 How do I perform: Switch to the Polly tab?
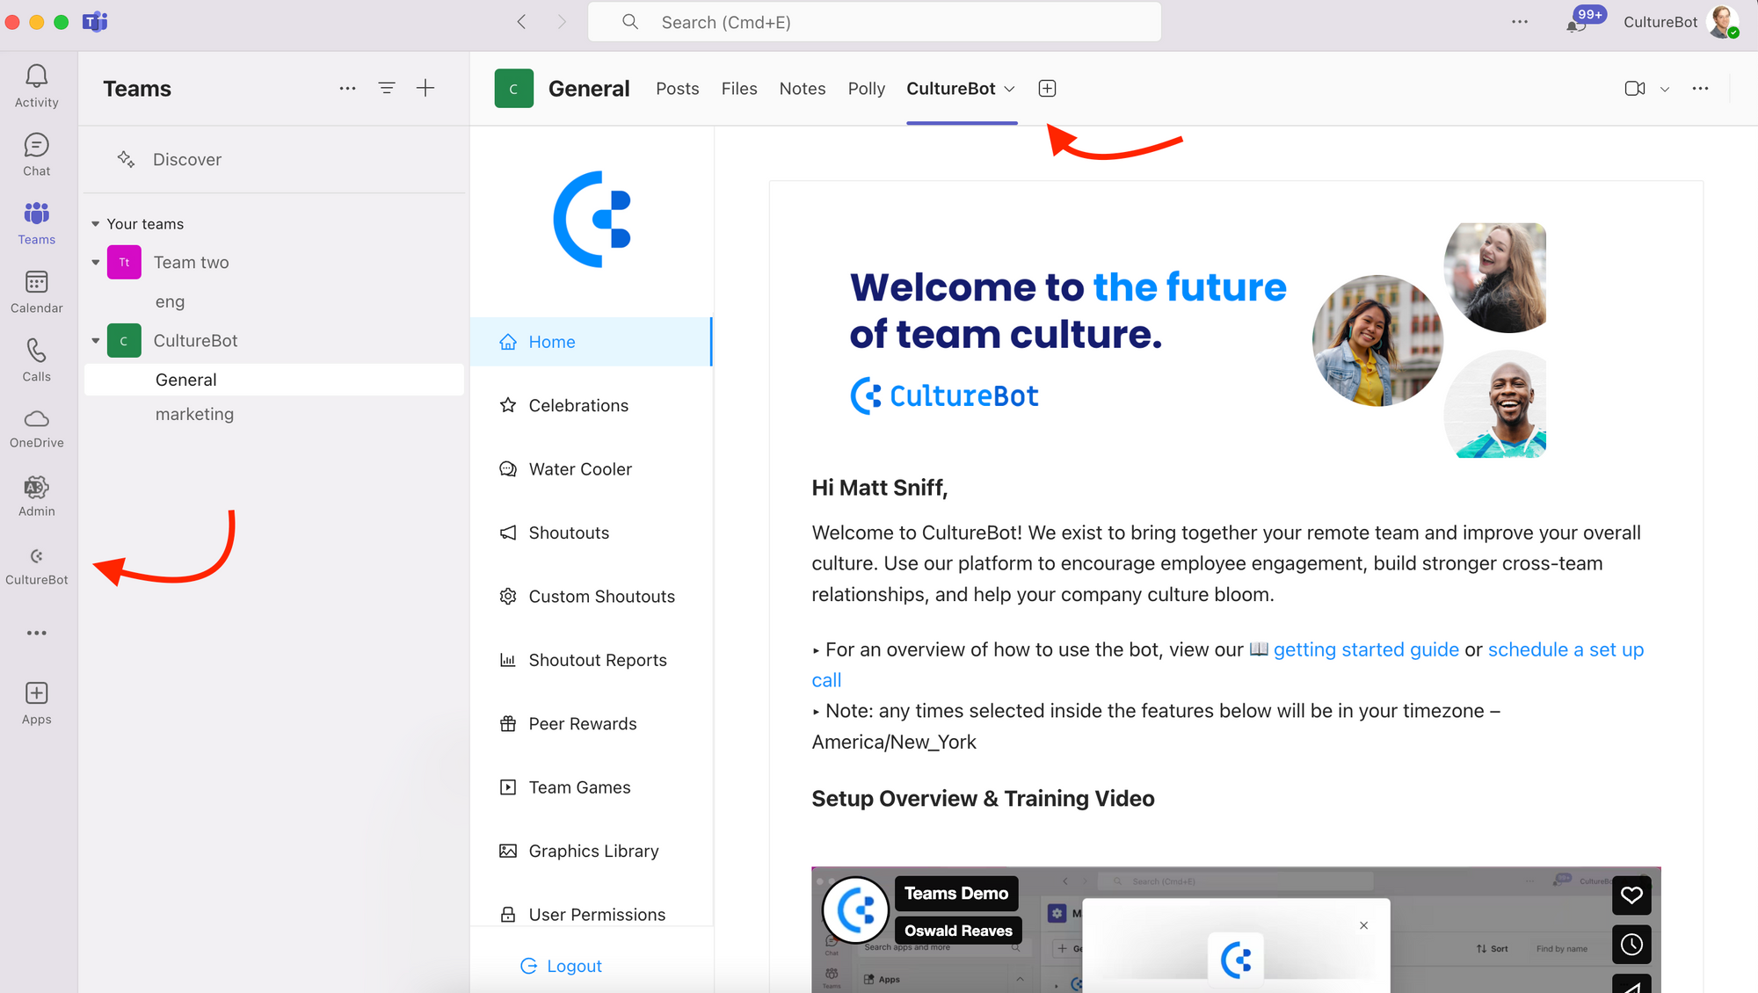[867, 89]
